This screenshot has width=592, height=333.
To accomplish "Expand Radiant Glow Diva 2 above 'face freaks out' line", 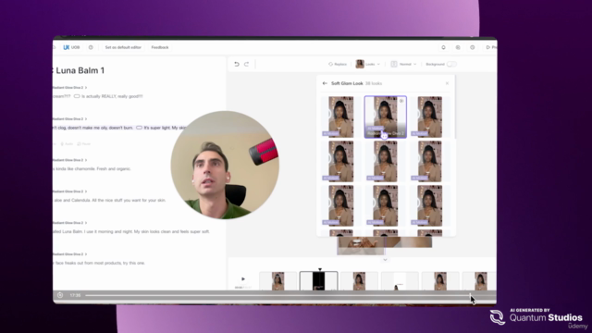I will pos(70,254).
